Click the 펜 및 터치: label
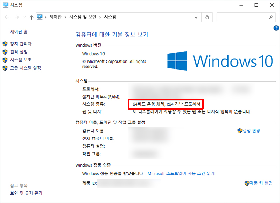The width and height of the screenshot is (280, 203). 92,112
